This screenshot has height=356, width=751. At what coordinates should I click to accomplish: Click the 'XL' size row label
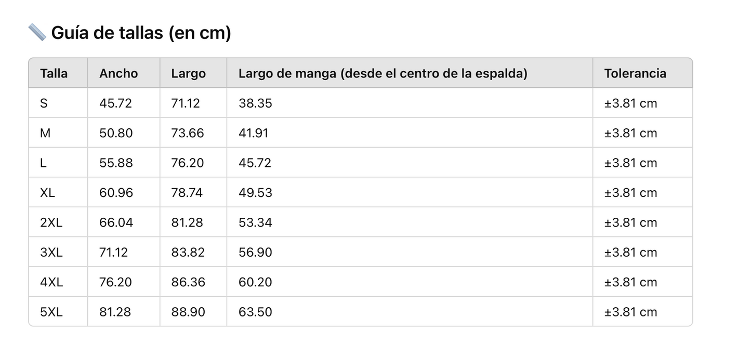click(47, 193)
